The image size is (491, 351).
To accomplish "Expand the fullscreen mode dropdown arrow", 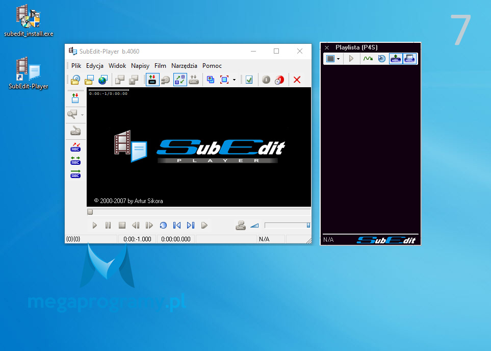I will pyautogui.click(x=234, y=80).
